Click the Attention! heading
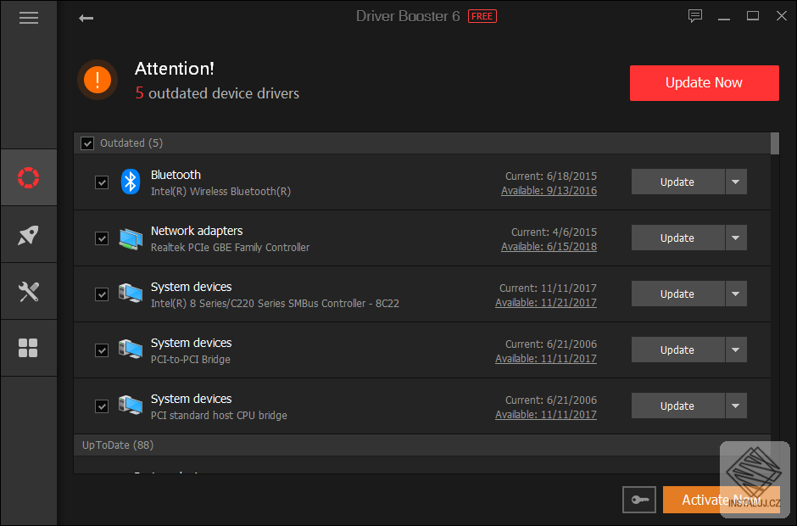This screenshot has height=526, width=797. (x=175, y=69)
